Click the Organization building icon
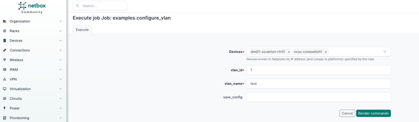Viewport: 419px width, 122px height. [4, 21]
